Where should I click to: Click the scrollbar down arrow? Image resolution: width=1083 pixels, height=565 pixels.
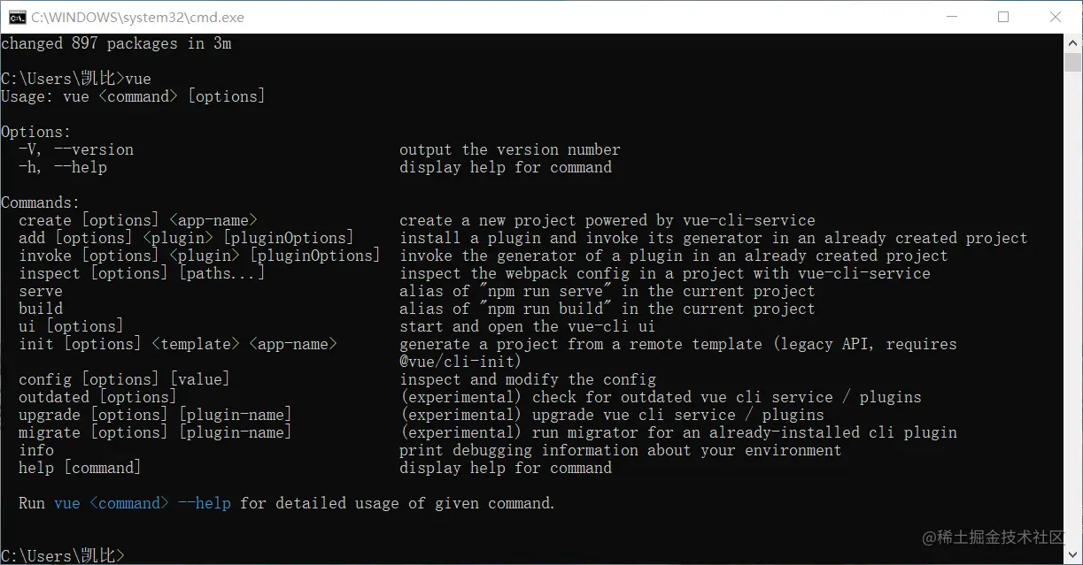click(x=1073, y=556)
